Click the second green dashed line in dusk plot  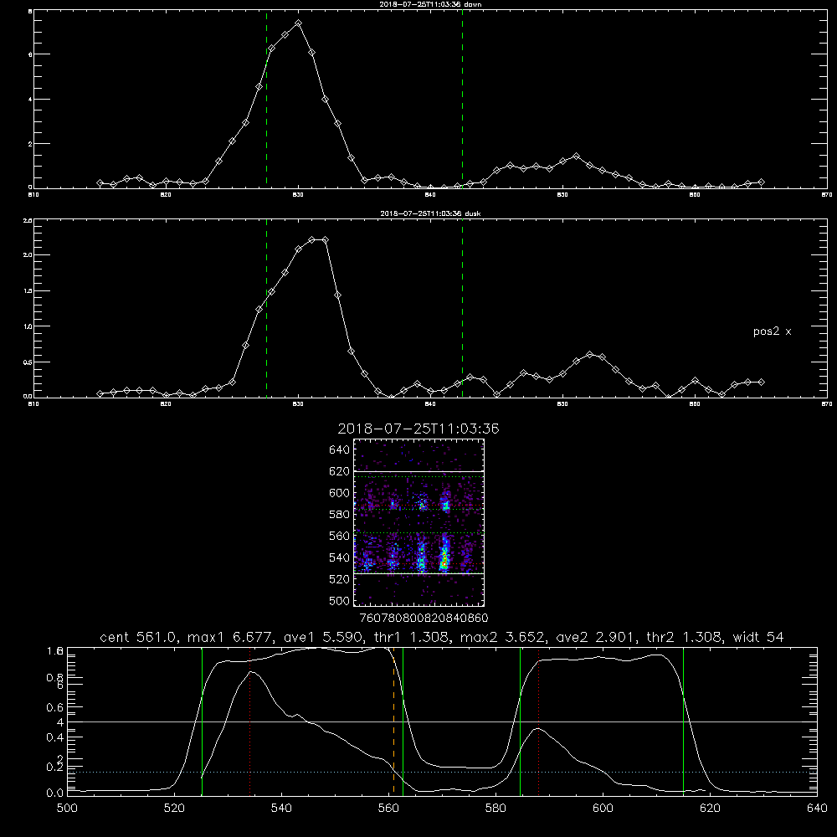point(462,308)
